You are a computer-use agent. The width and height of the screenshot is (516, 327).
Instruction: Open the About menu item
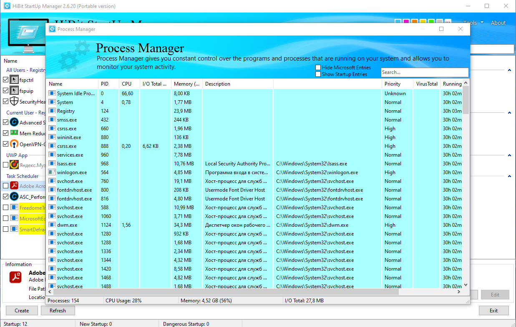(x=498, y=23)
